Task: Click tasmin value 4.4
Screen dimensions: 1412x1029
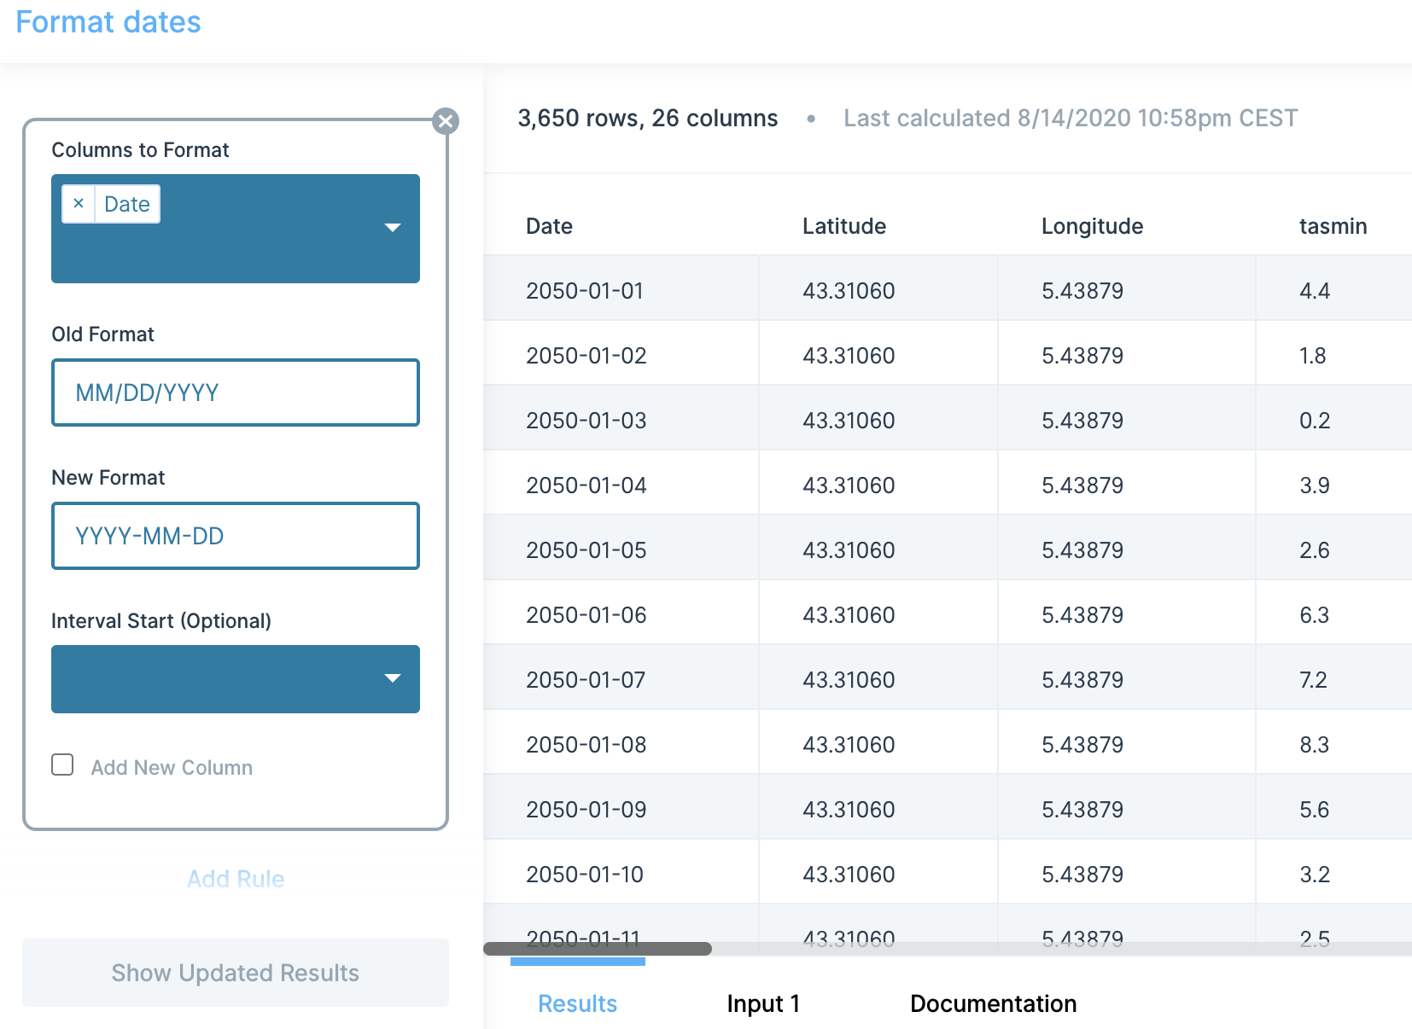Action: click(x=1315, y=291)
